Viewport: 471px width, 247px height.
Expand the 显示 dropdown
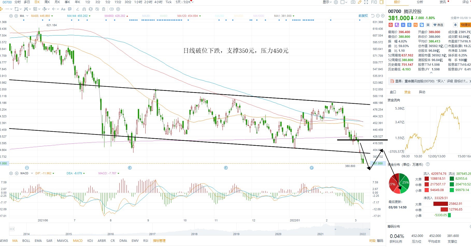327,2
